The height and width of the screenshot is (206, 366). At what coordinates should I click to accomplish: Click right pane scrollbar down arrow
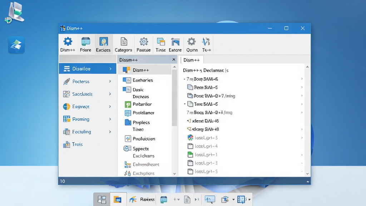click(307, 174)
